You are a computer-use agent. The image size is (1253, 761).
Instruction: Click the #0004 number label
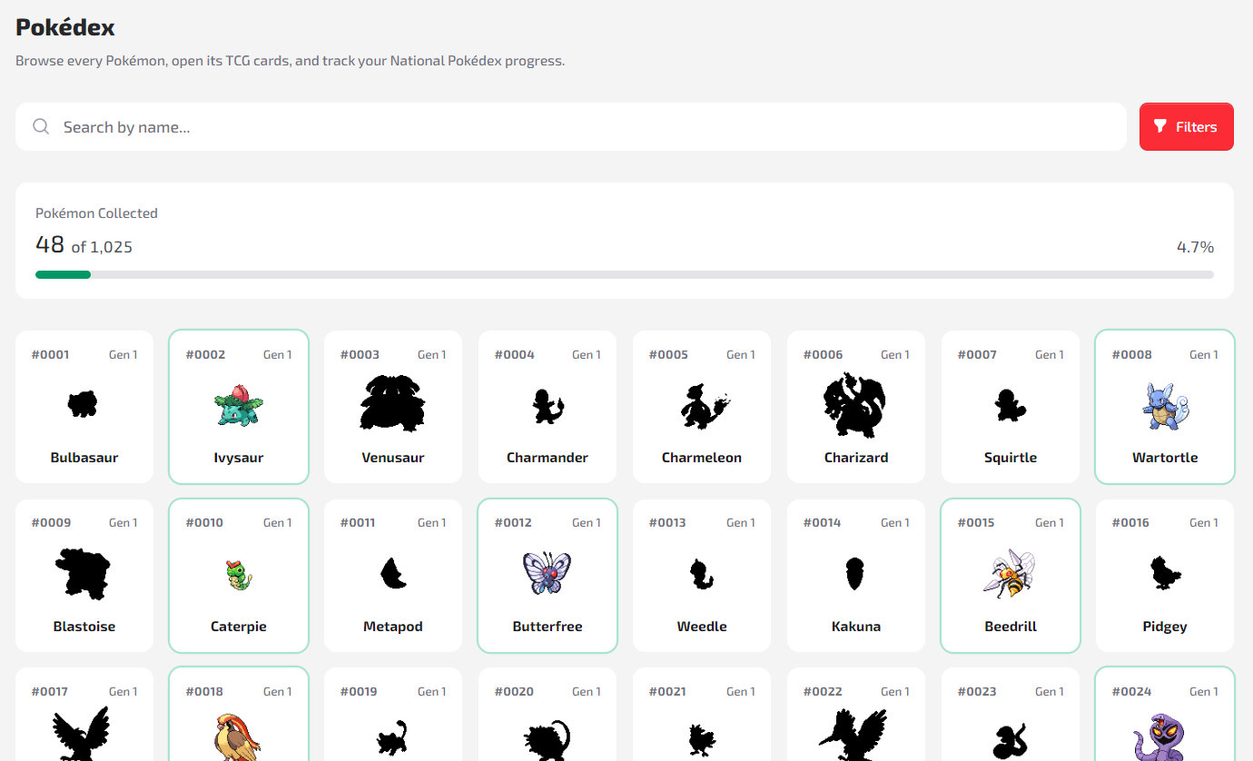515,354
